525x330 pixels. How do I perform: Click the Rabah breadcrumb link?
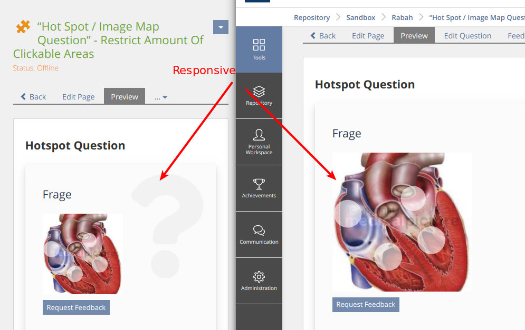(x=402, y=17)
